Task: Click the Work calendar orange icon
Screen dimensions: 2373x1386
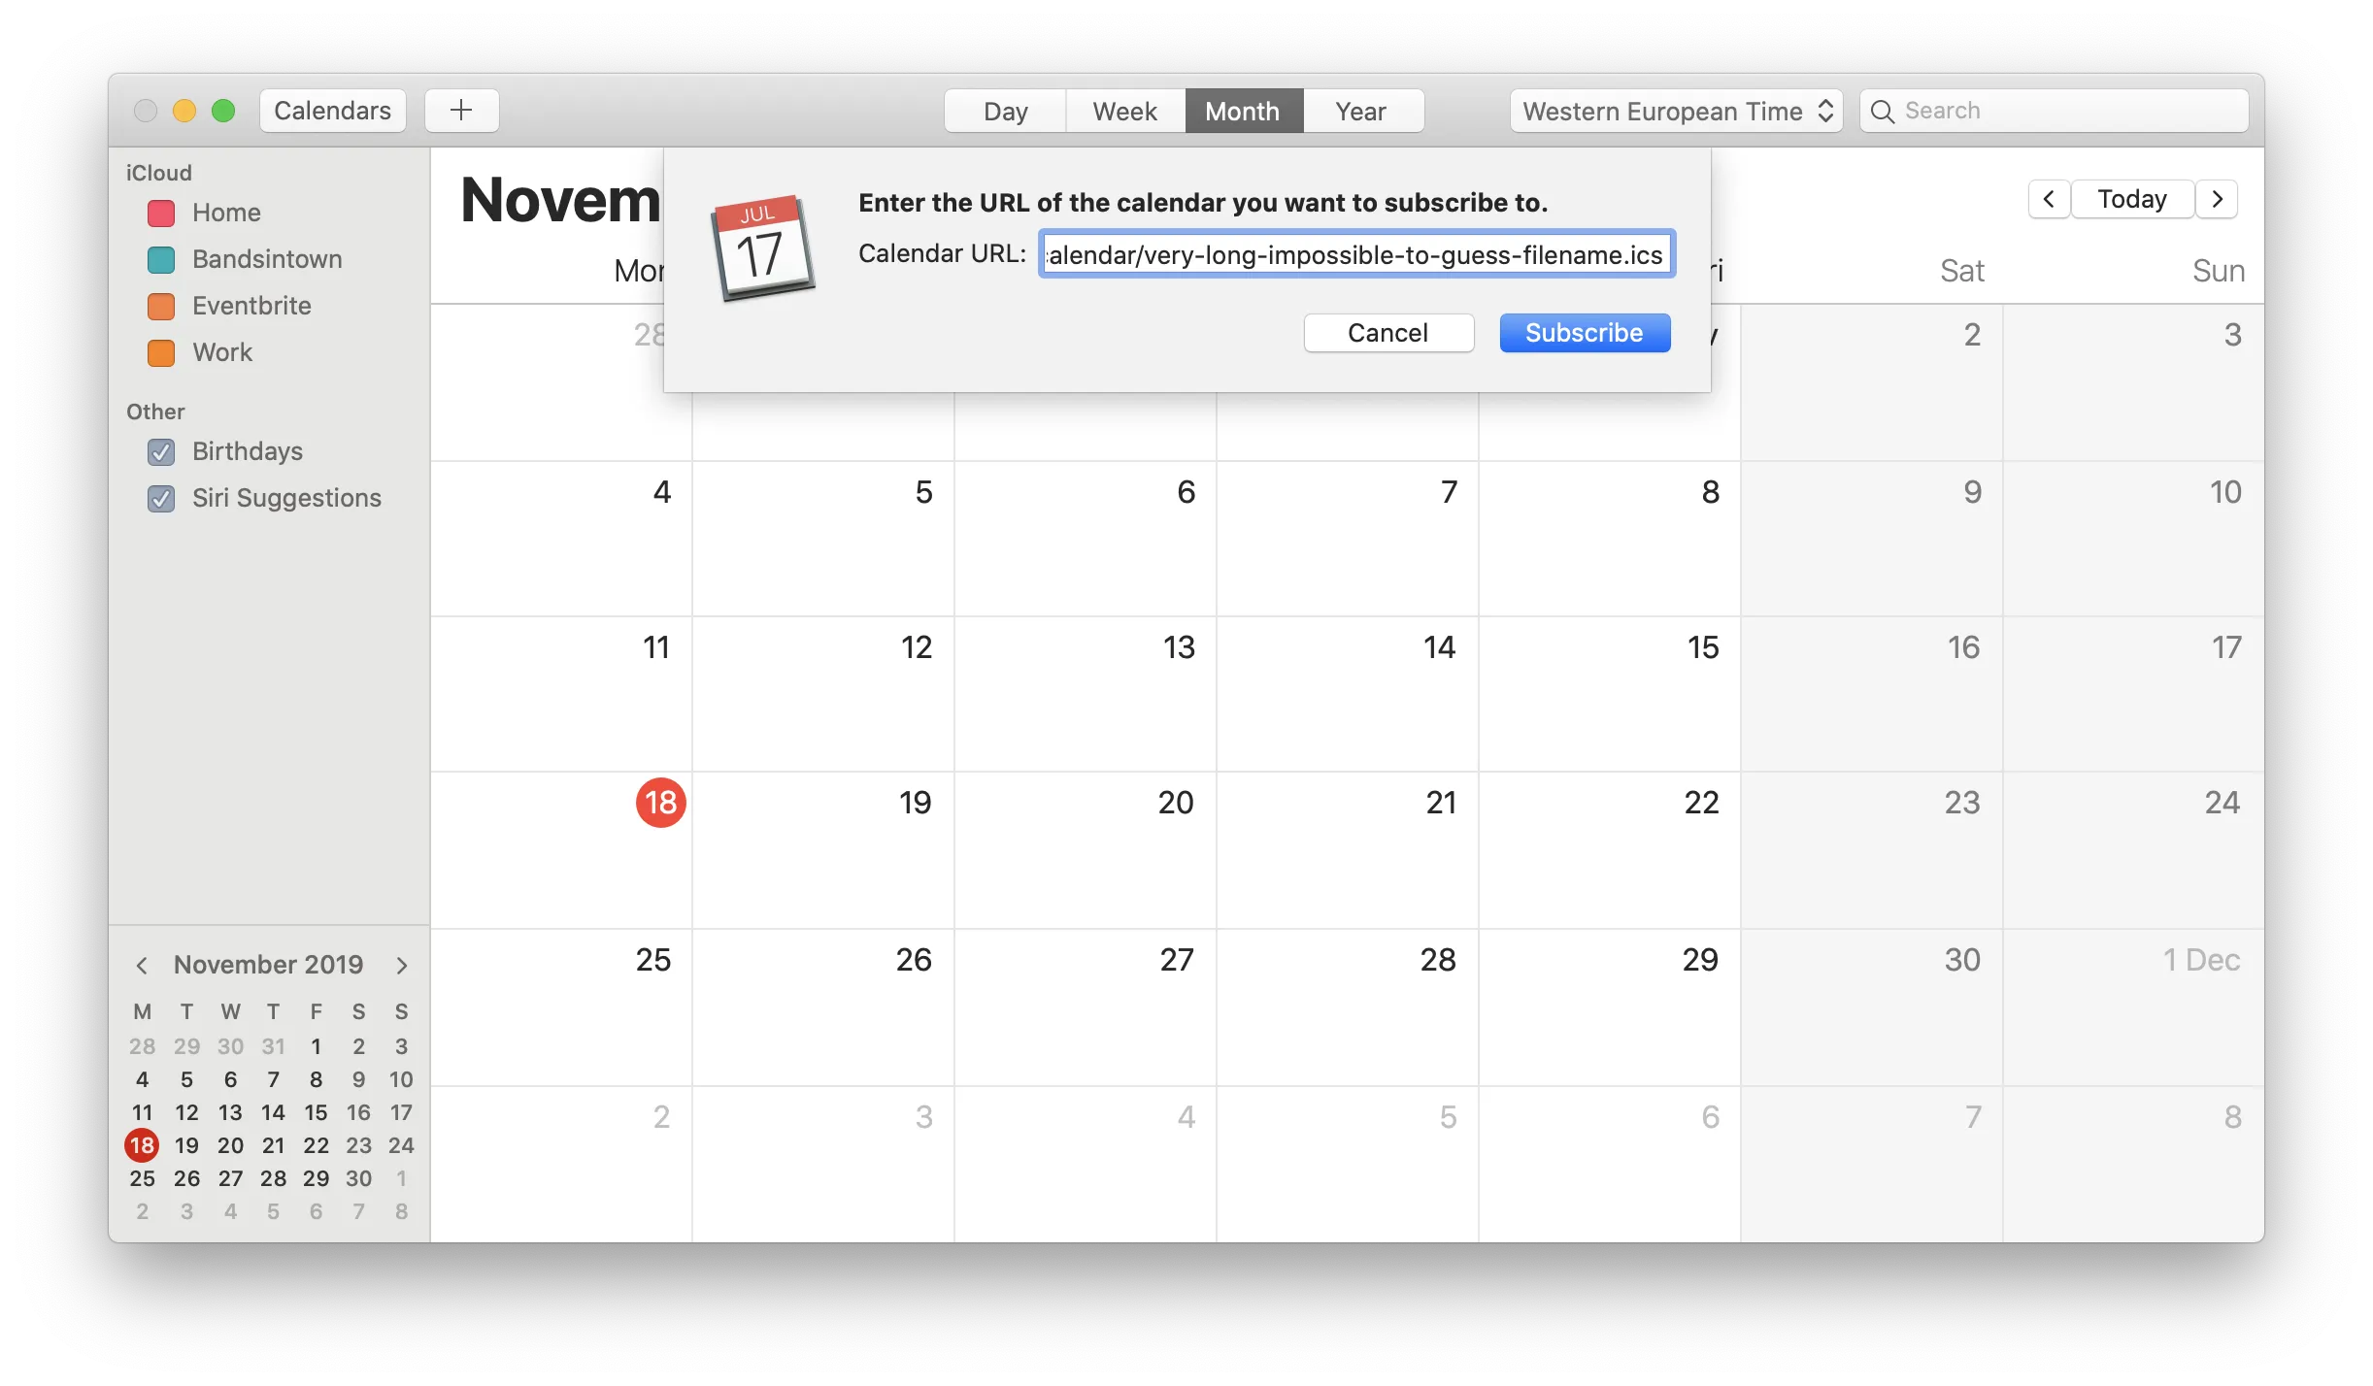Action: (163, 351)
